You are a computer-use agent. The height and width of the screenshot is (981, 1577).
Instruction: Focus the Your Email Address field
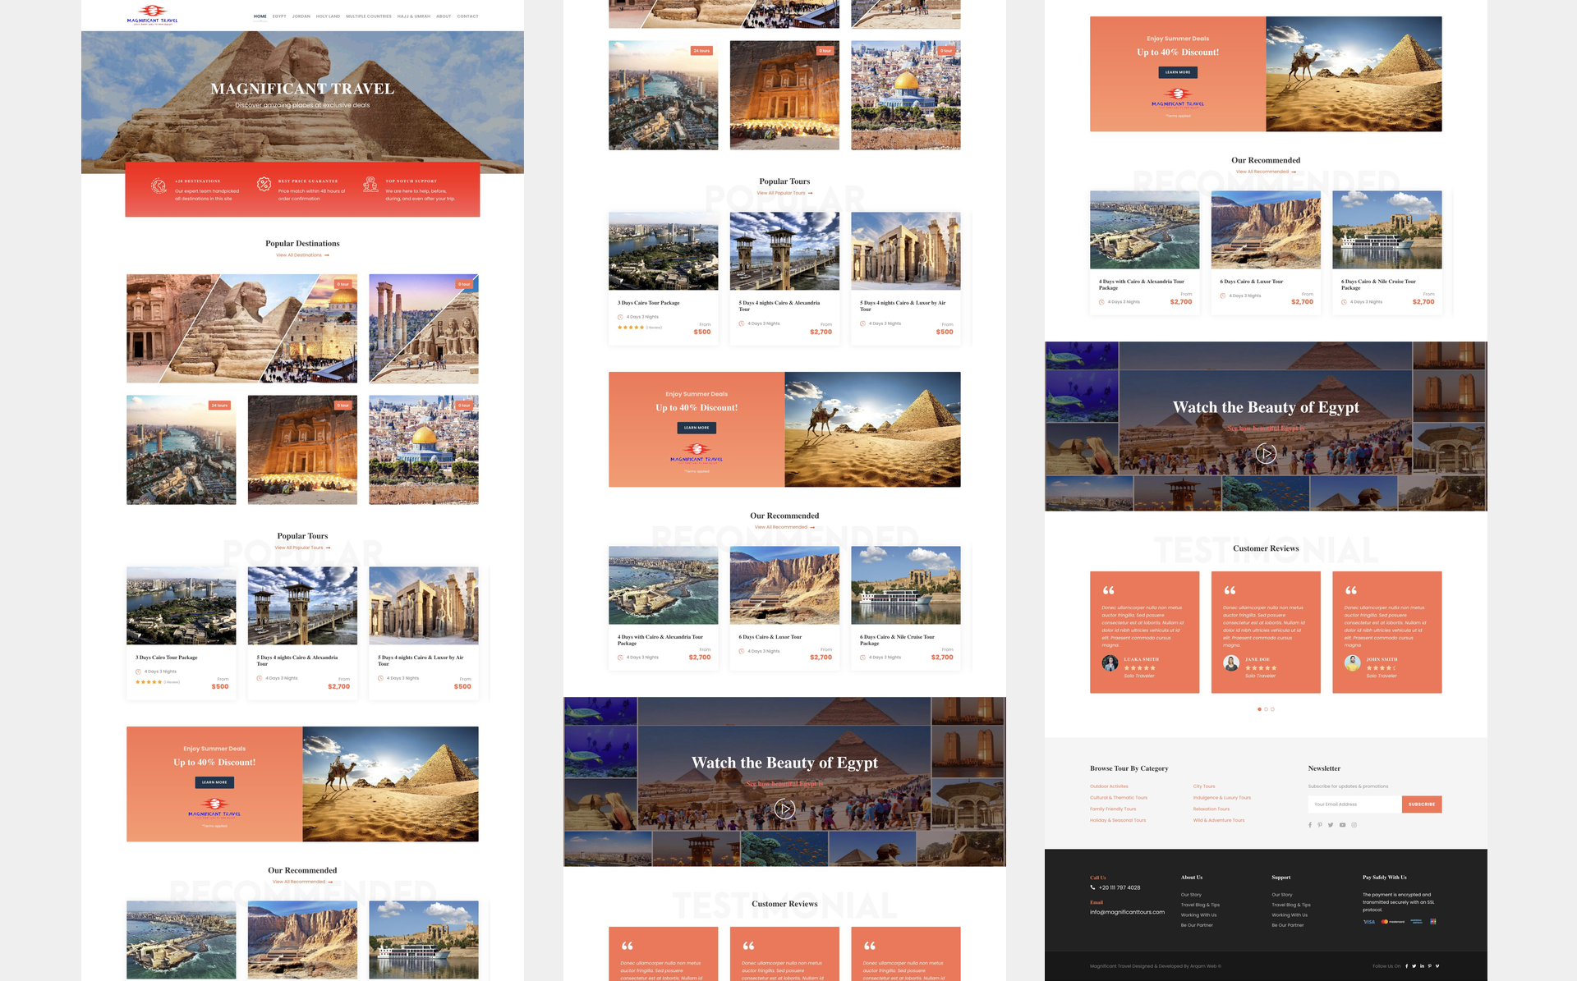pyautogui.click(x=1355, y=805)
